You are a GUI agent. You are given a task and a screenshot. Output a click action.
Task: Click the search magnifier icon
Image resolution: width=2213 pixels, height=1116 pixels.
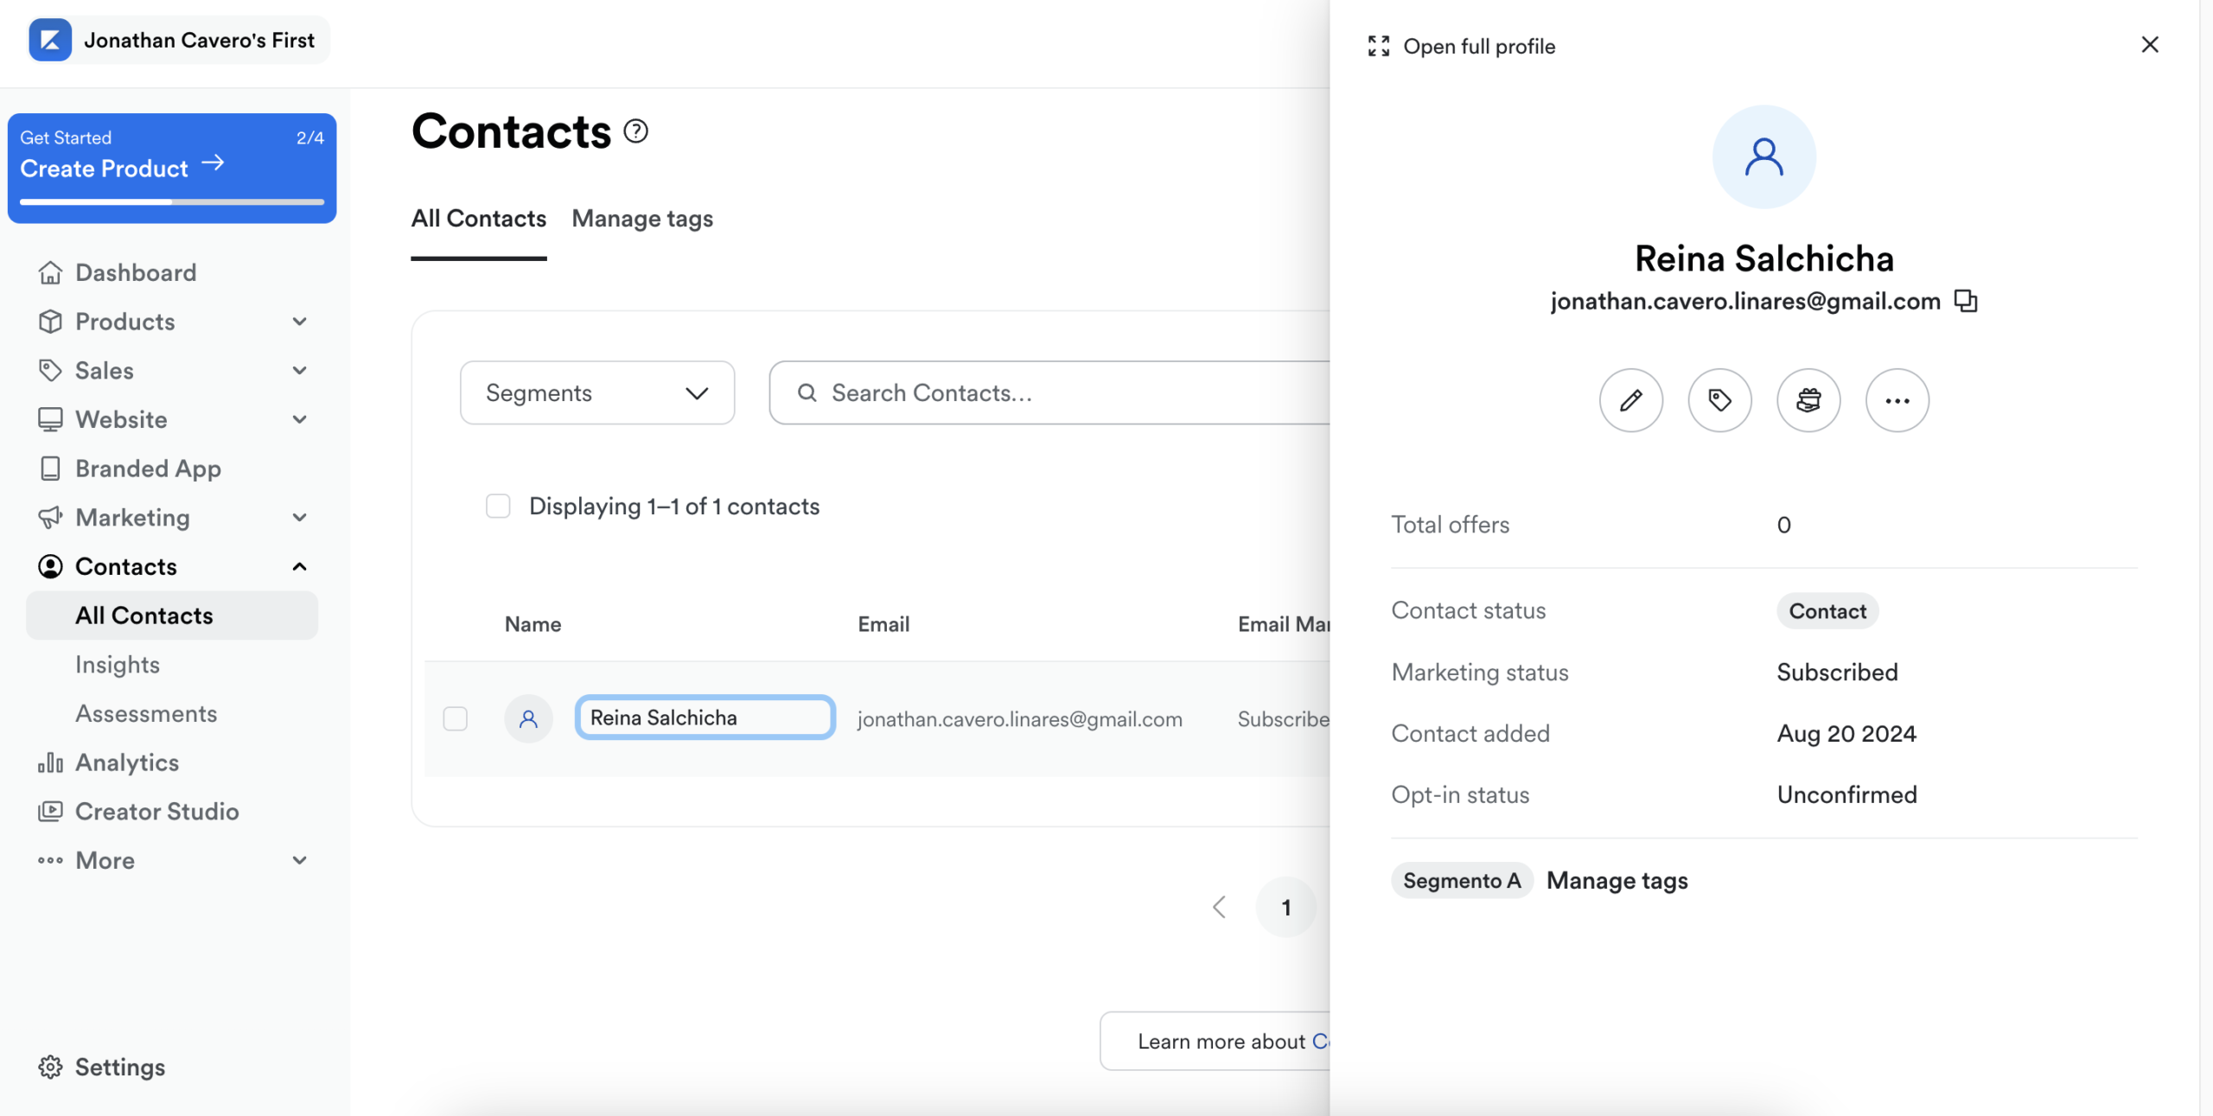807,393
